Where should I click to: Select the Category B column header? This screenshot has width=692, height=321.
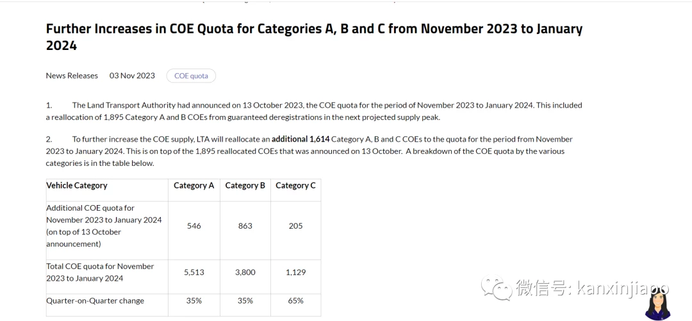click(245, 185)
